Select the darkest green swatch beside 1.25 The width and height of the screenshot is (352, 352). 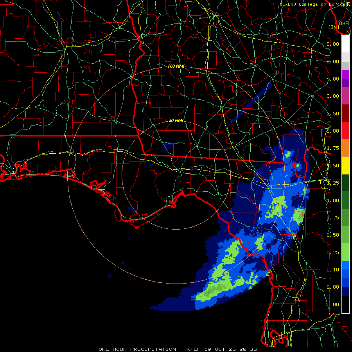pos(345,183)
